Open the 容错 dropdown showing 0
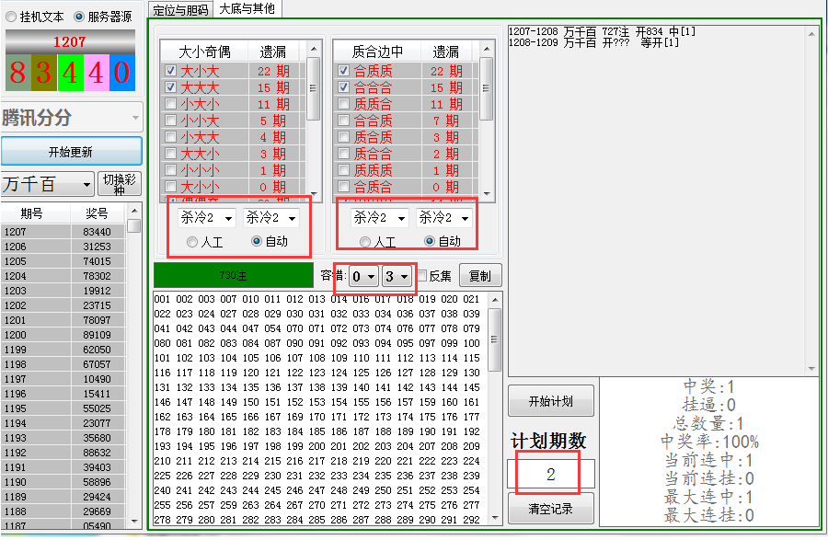 point(363,276)
